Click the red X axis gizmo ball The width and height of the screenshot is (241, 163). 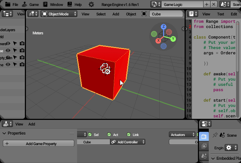coord(158,41)
